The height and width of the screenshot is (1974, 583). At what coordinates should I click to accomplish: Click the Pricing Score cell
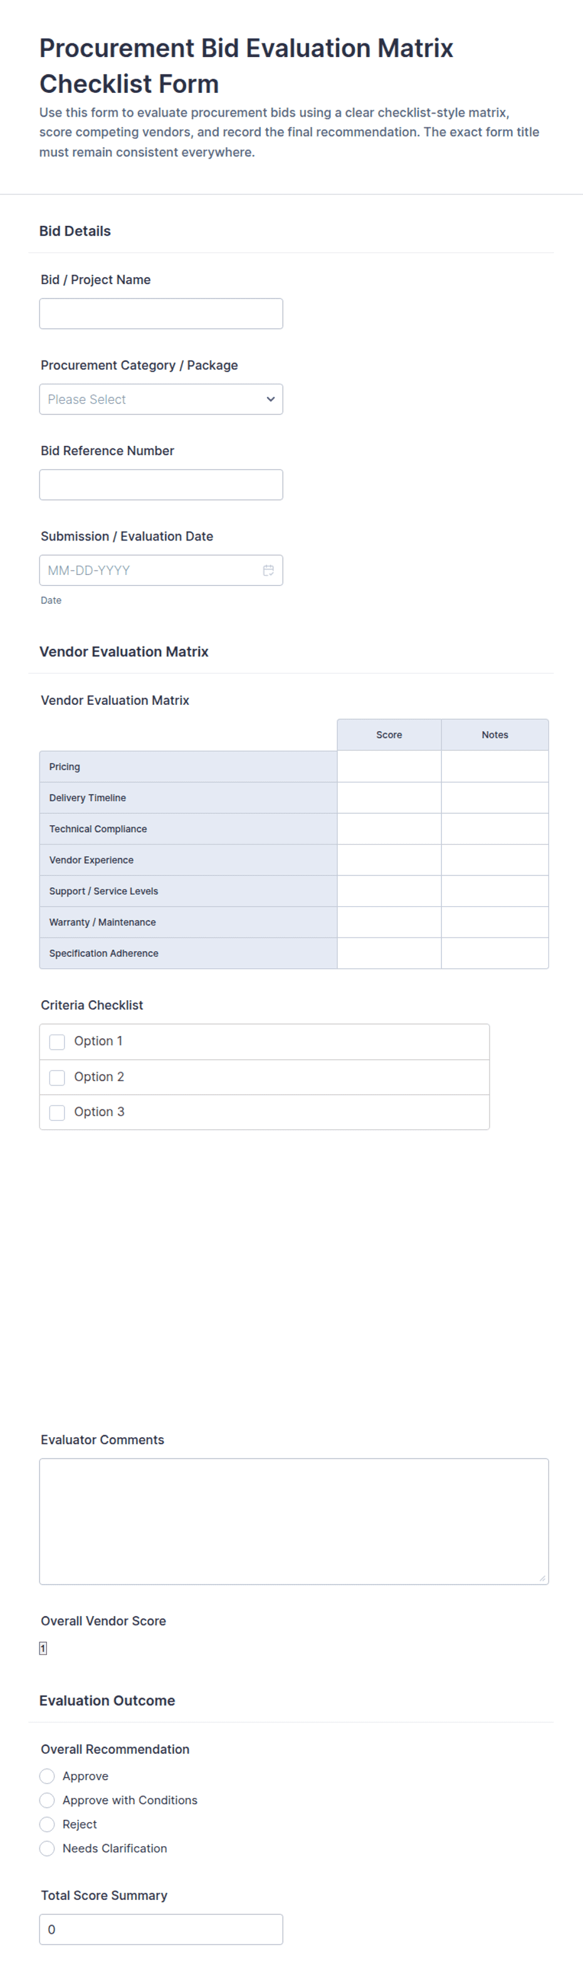(x=389, y=766)
